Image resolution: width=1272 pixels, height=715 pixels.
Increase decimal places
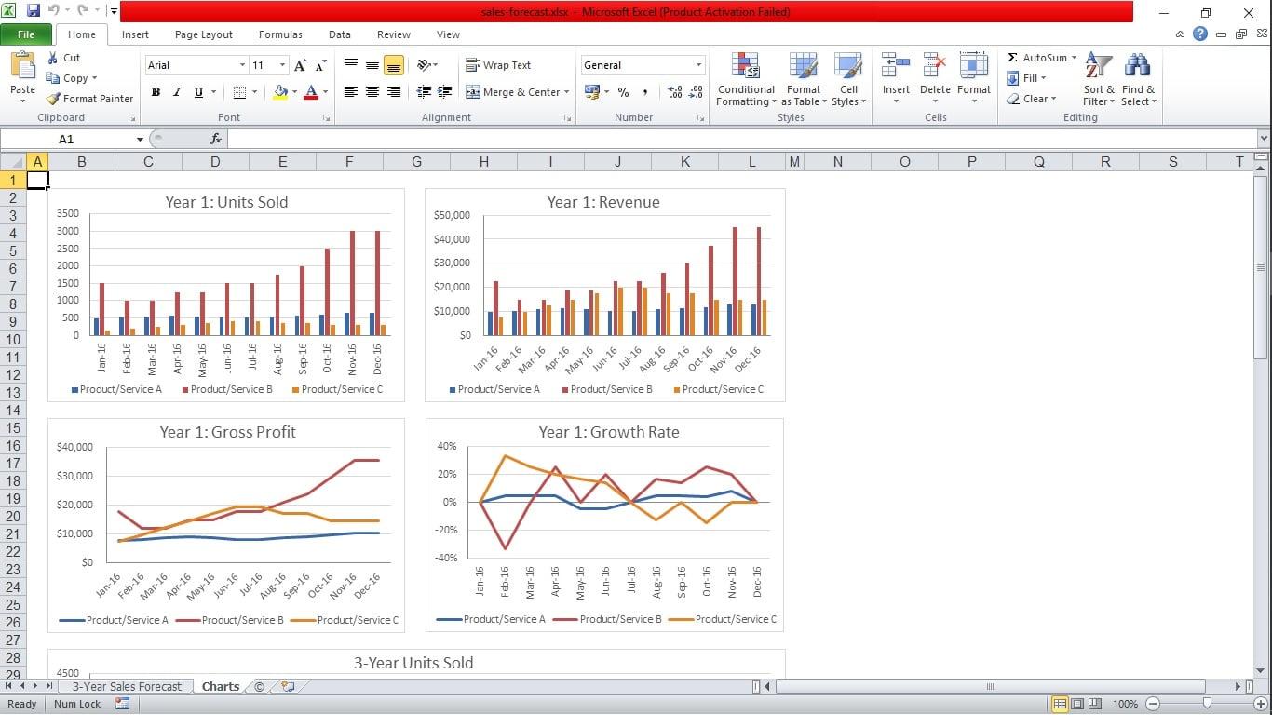point(673,92)
